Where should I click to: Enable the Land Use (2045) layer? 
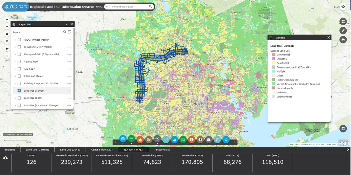19,98
